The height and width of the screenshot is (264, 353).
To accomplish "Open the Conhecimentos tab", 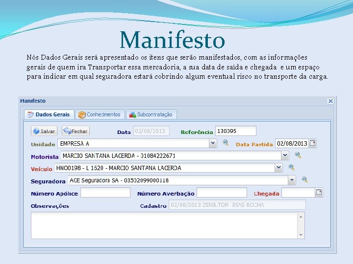I will [x=100, y=114].
